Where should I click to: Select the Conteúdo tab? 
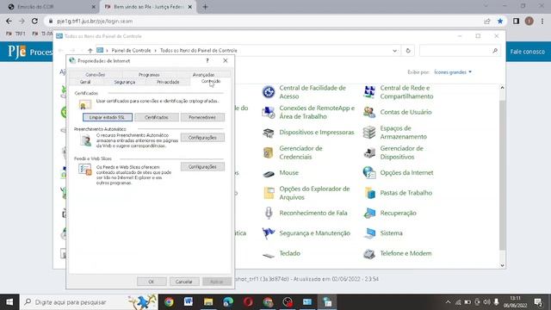coord(211,81)
